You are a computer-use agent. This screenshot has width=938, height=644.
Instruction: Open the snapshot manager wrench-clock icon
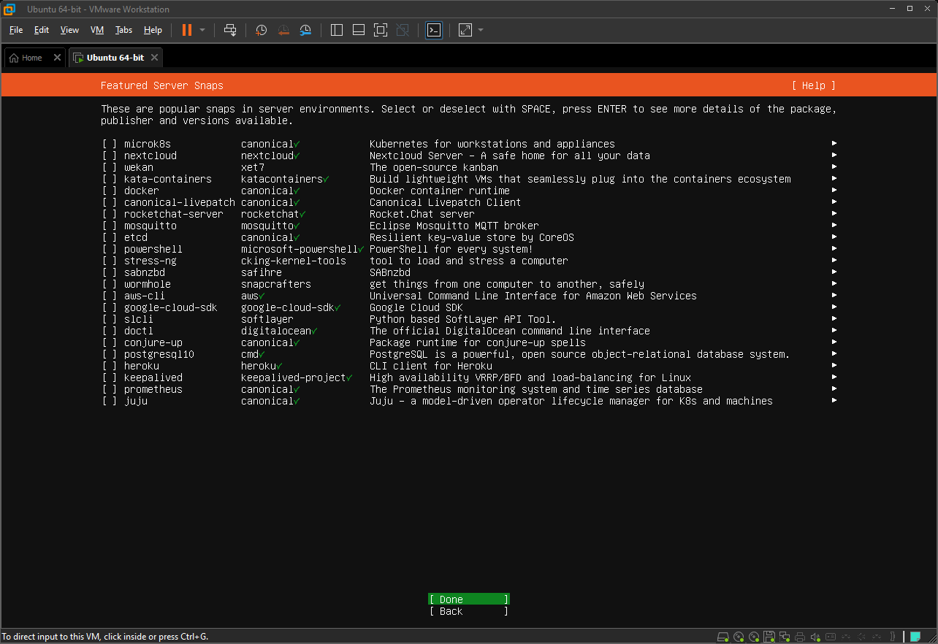306,30
